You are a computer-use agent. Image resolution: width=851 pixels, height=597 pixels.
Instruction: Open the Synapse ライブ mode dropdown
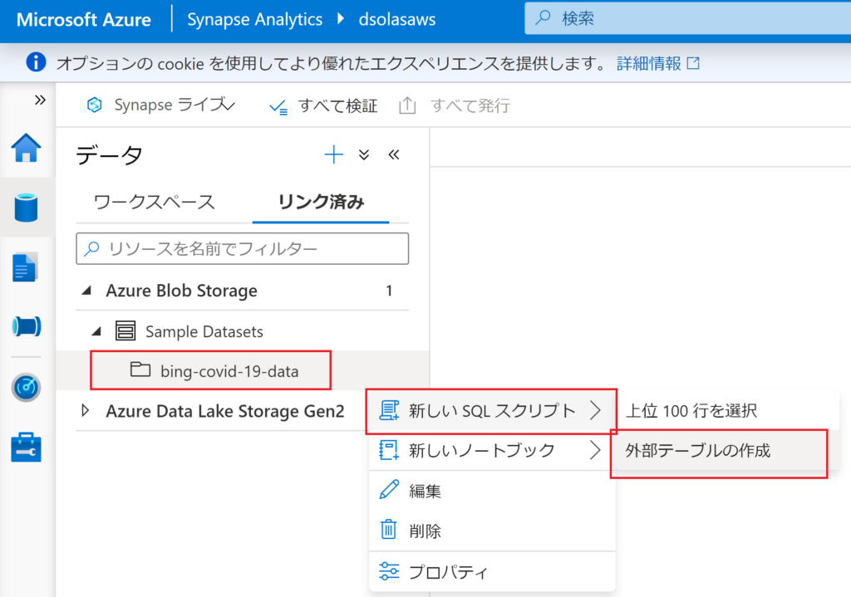pos(163,105)
